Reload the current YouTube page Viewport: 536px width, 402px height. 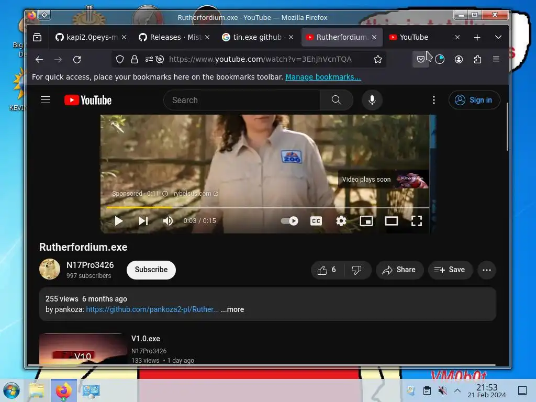(x=77, y=60)
